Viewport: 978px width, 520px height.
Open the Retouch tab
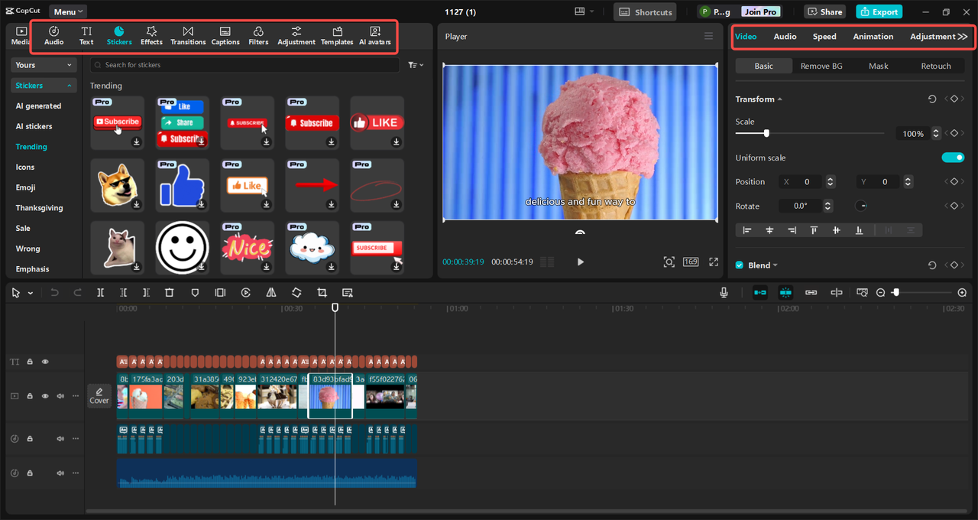[936, 66]
